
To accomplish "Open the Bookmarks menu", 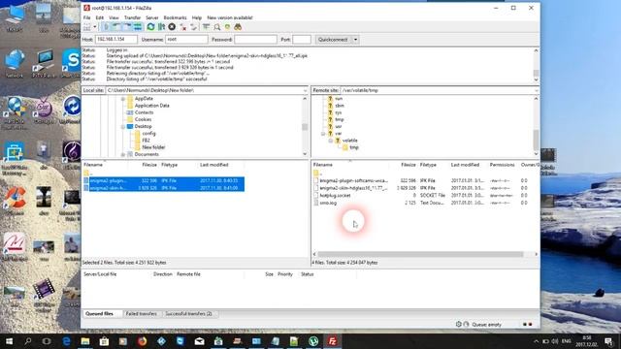I will [x=175, y=17].
